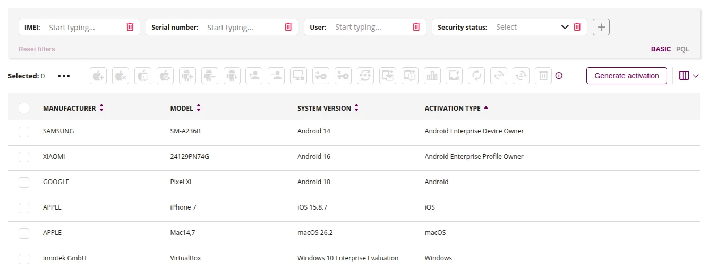Tick the GOOGLE Pixel XL row checkbox
The width and height of the screenshot is (708, 280).
coord(24,182)
